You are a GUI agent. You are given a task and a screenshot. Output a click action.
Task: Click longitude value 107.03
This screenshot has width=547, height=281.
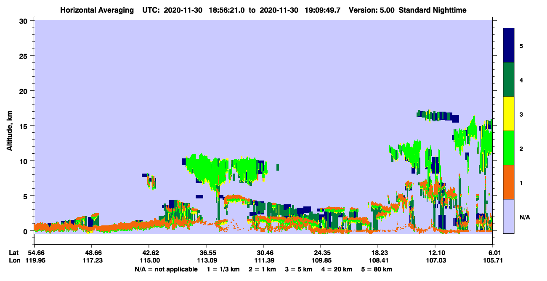(435, 260)
